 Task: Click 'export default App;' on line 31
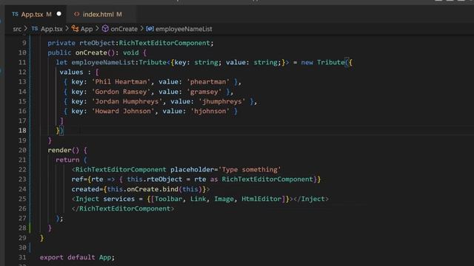point(77,257)
